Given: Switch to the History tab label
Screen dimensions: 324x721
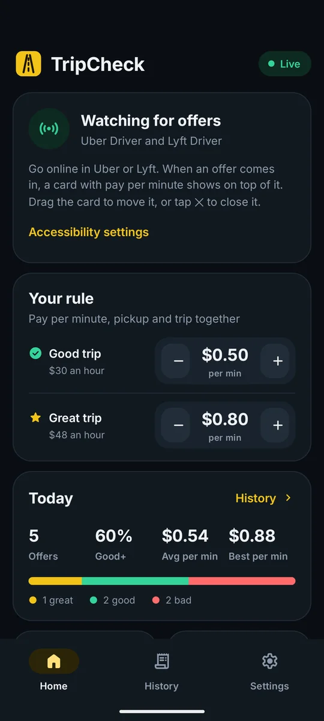Looking at the screenshot, I should point(161,686).
